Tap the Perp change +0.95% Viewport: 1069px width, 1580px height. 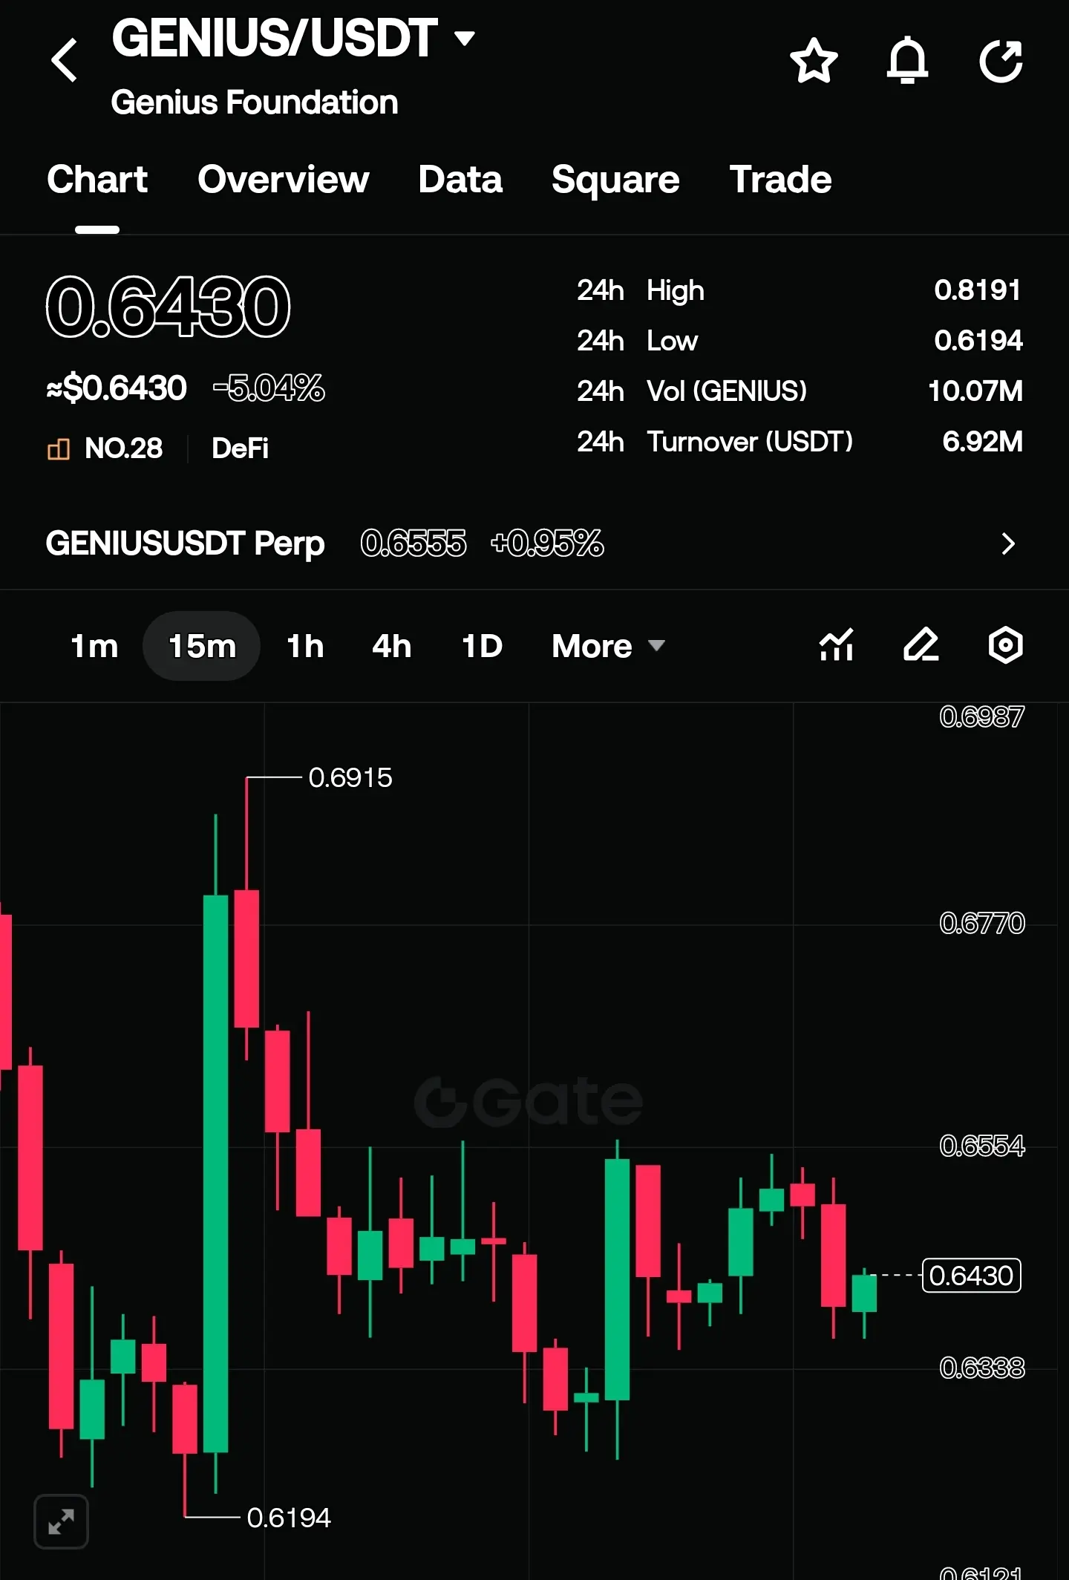pos(547,543)
